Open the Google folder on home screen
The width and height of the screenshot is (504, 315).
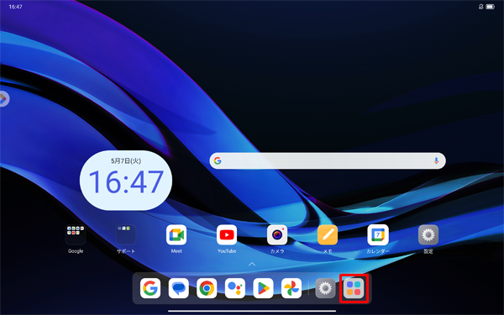click(x=76, y=234)
